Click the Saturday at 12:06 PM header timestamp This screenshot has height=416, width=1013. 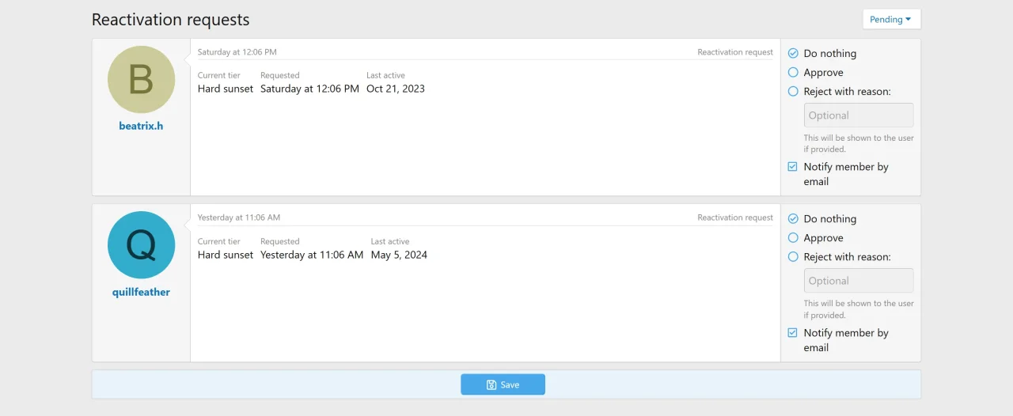click(237, 52)
